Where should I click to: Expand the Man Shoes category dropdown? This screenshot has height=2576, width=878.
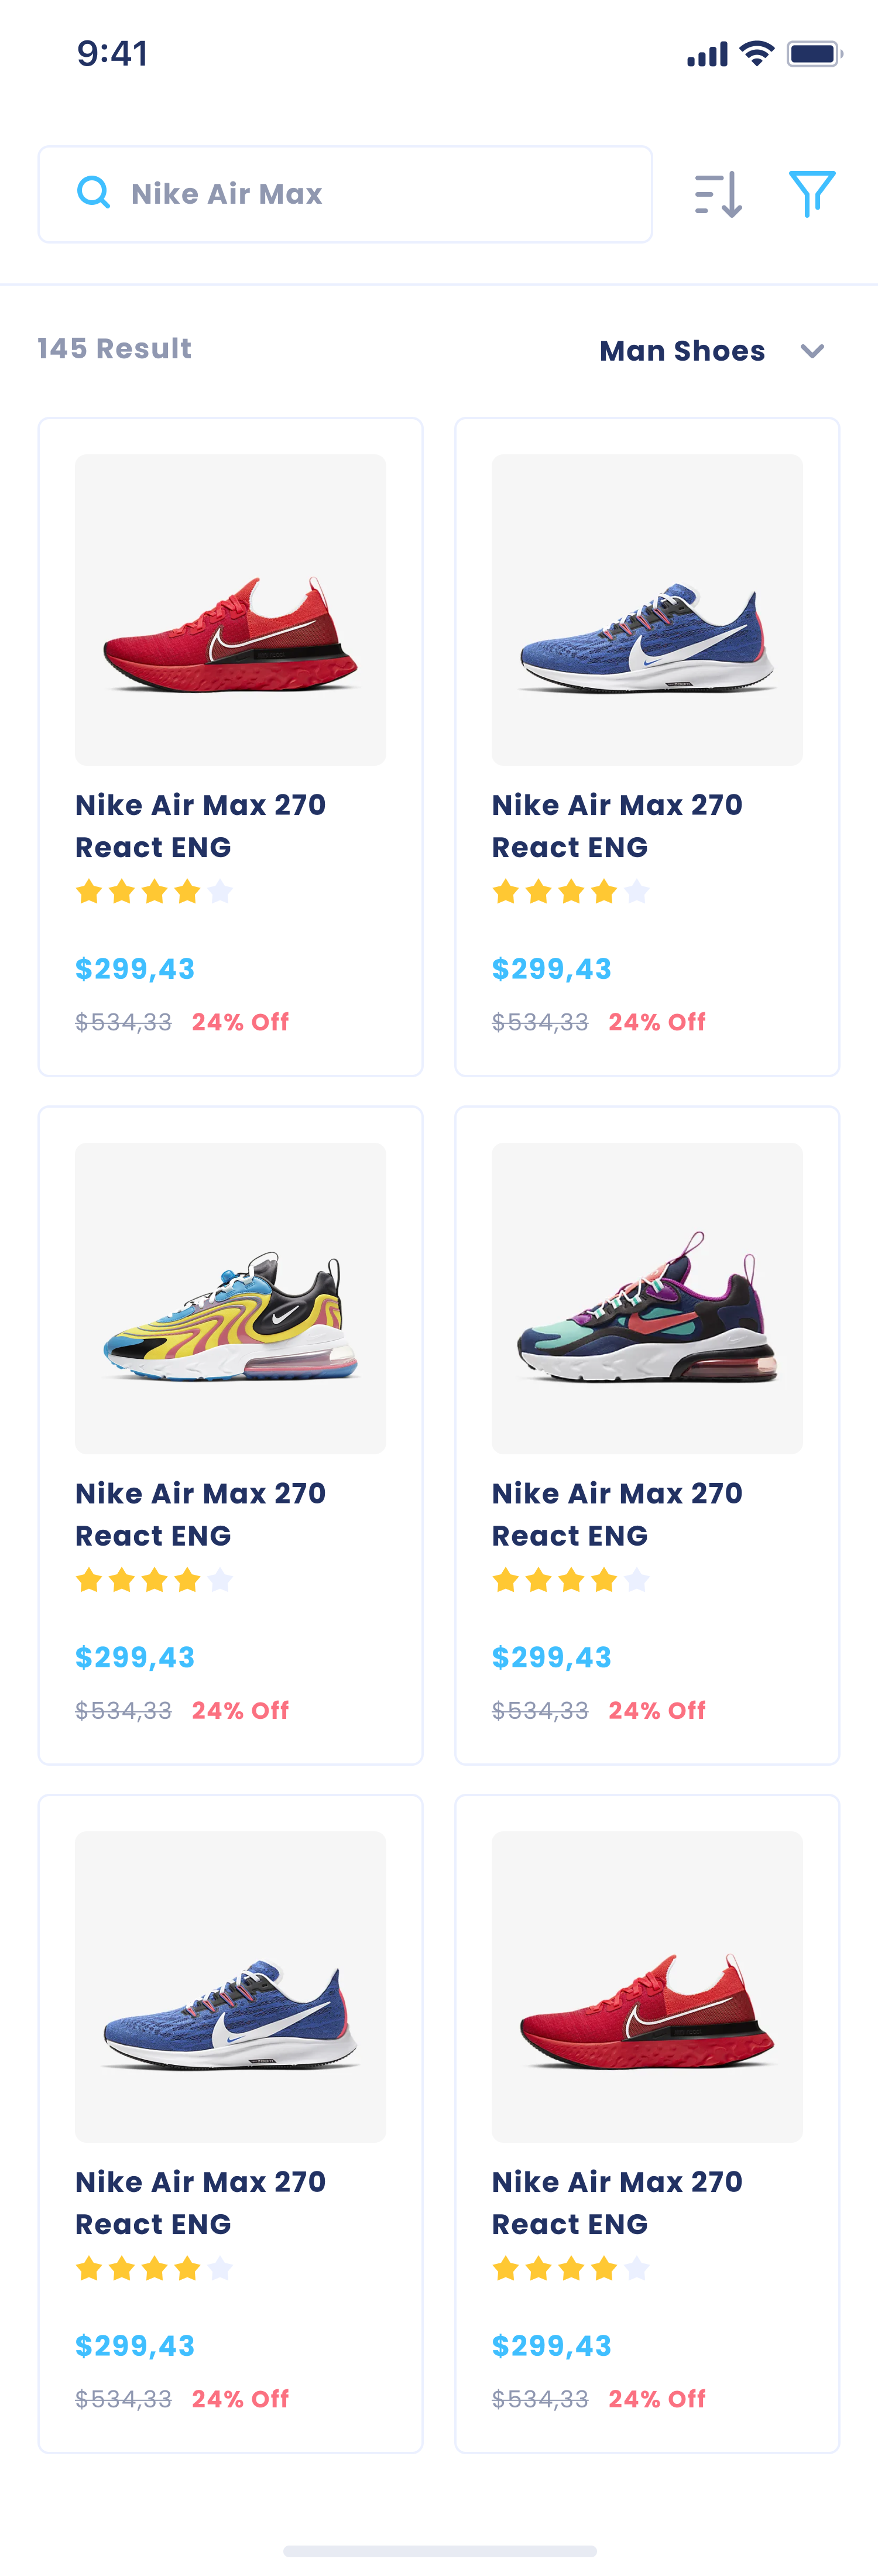[683, 351]
